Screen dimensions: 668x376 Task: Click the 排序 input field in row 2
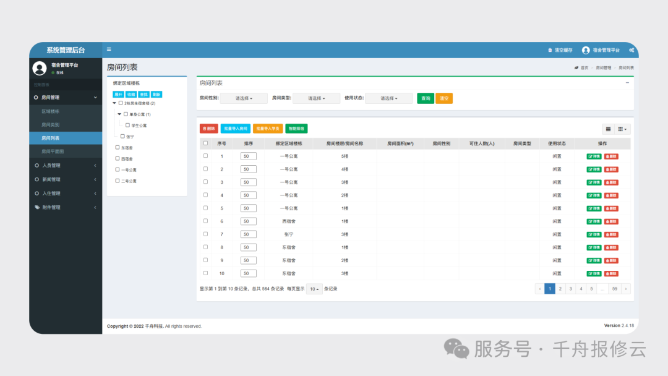tap(248, 169)
